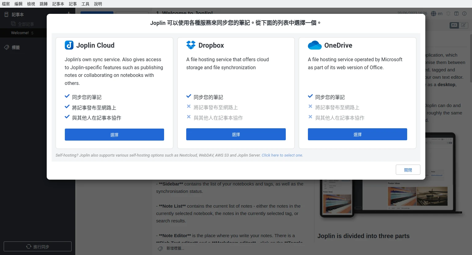
Task: Select 全部記事 (all notes) in sidebar
Action: click(26, 24)
